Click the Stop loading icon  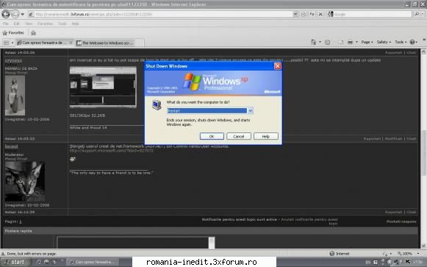[x=320, y=14]
